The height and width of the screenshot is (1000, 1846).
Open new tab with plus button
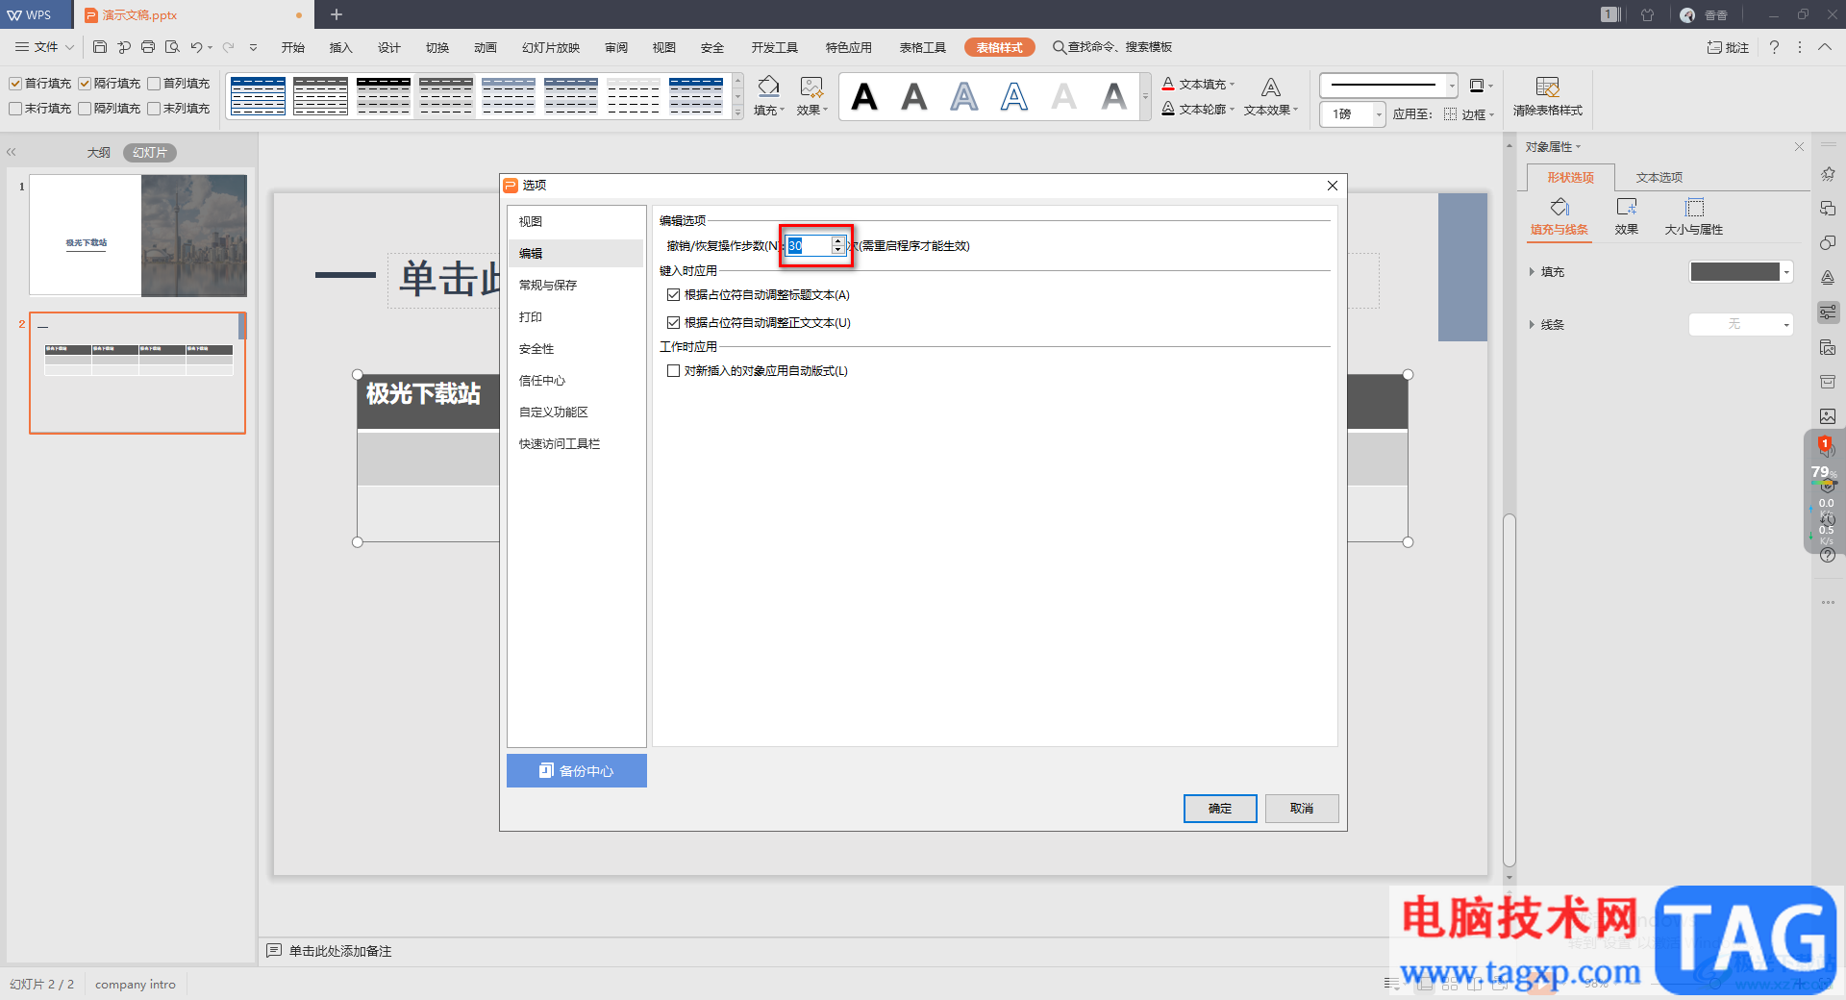(337, 14)
